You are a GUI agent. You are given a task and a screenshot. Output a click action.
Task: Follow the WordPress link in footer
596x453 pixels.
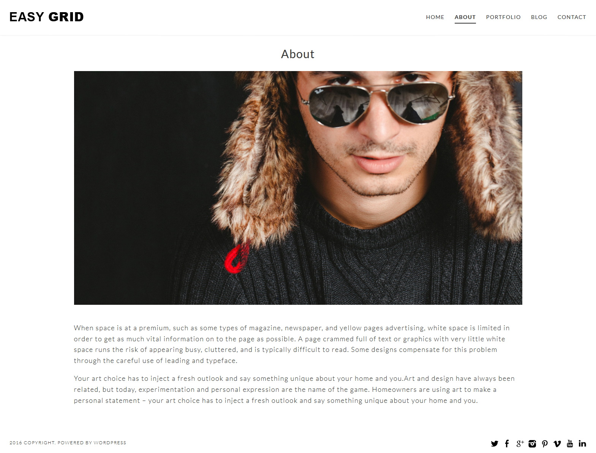[x=110, y=443]
